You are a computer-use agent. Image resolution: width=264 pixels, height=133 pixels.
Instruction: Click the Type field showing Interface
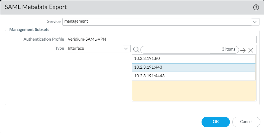pyautogui.click(x=94, y=48)
